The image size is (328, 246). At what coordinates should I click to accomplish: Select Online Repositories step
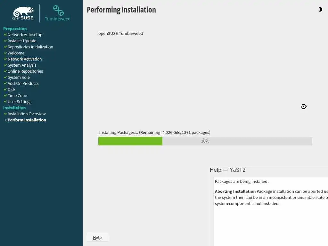[x=25, y=71]
